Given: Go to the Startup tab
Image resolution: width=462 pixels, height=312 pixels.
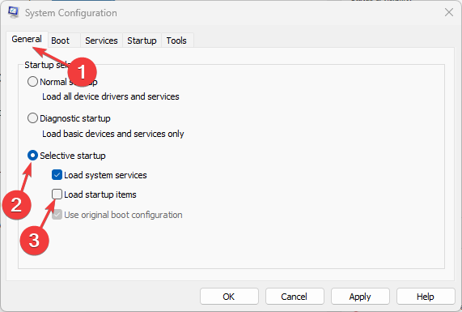Looking at the screenshot, I should pos(142,41).
